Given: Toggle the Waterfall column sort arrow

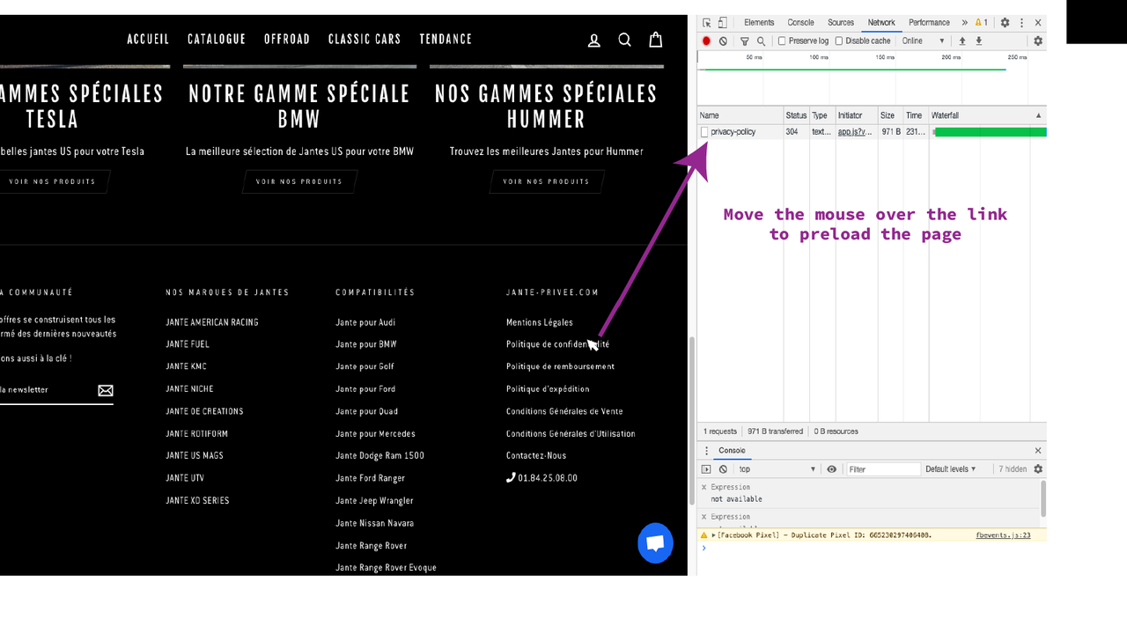Looking at the screenshot, I should [1038, 115].
